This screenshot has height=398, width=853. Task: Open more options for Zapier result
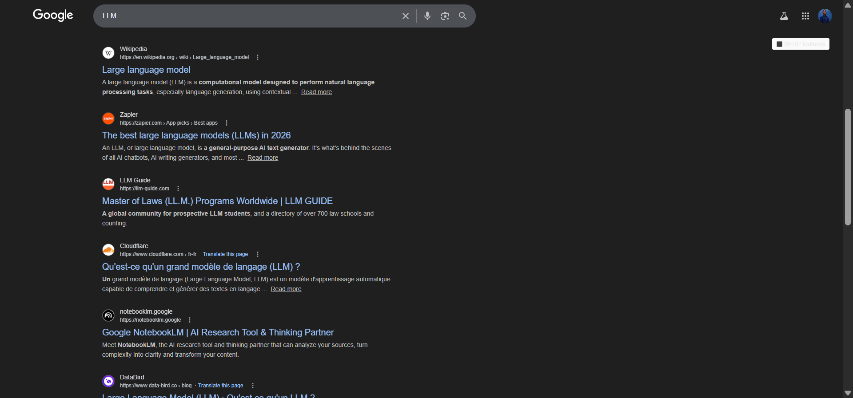[x=227, y=123]
